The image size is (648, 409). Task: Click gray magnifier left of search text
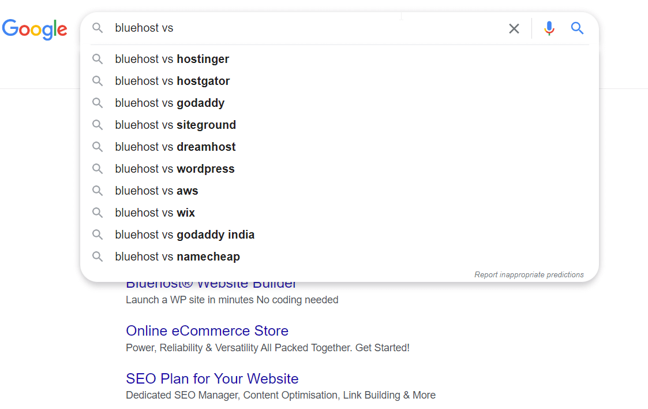(x=98, y=28)
